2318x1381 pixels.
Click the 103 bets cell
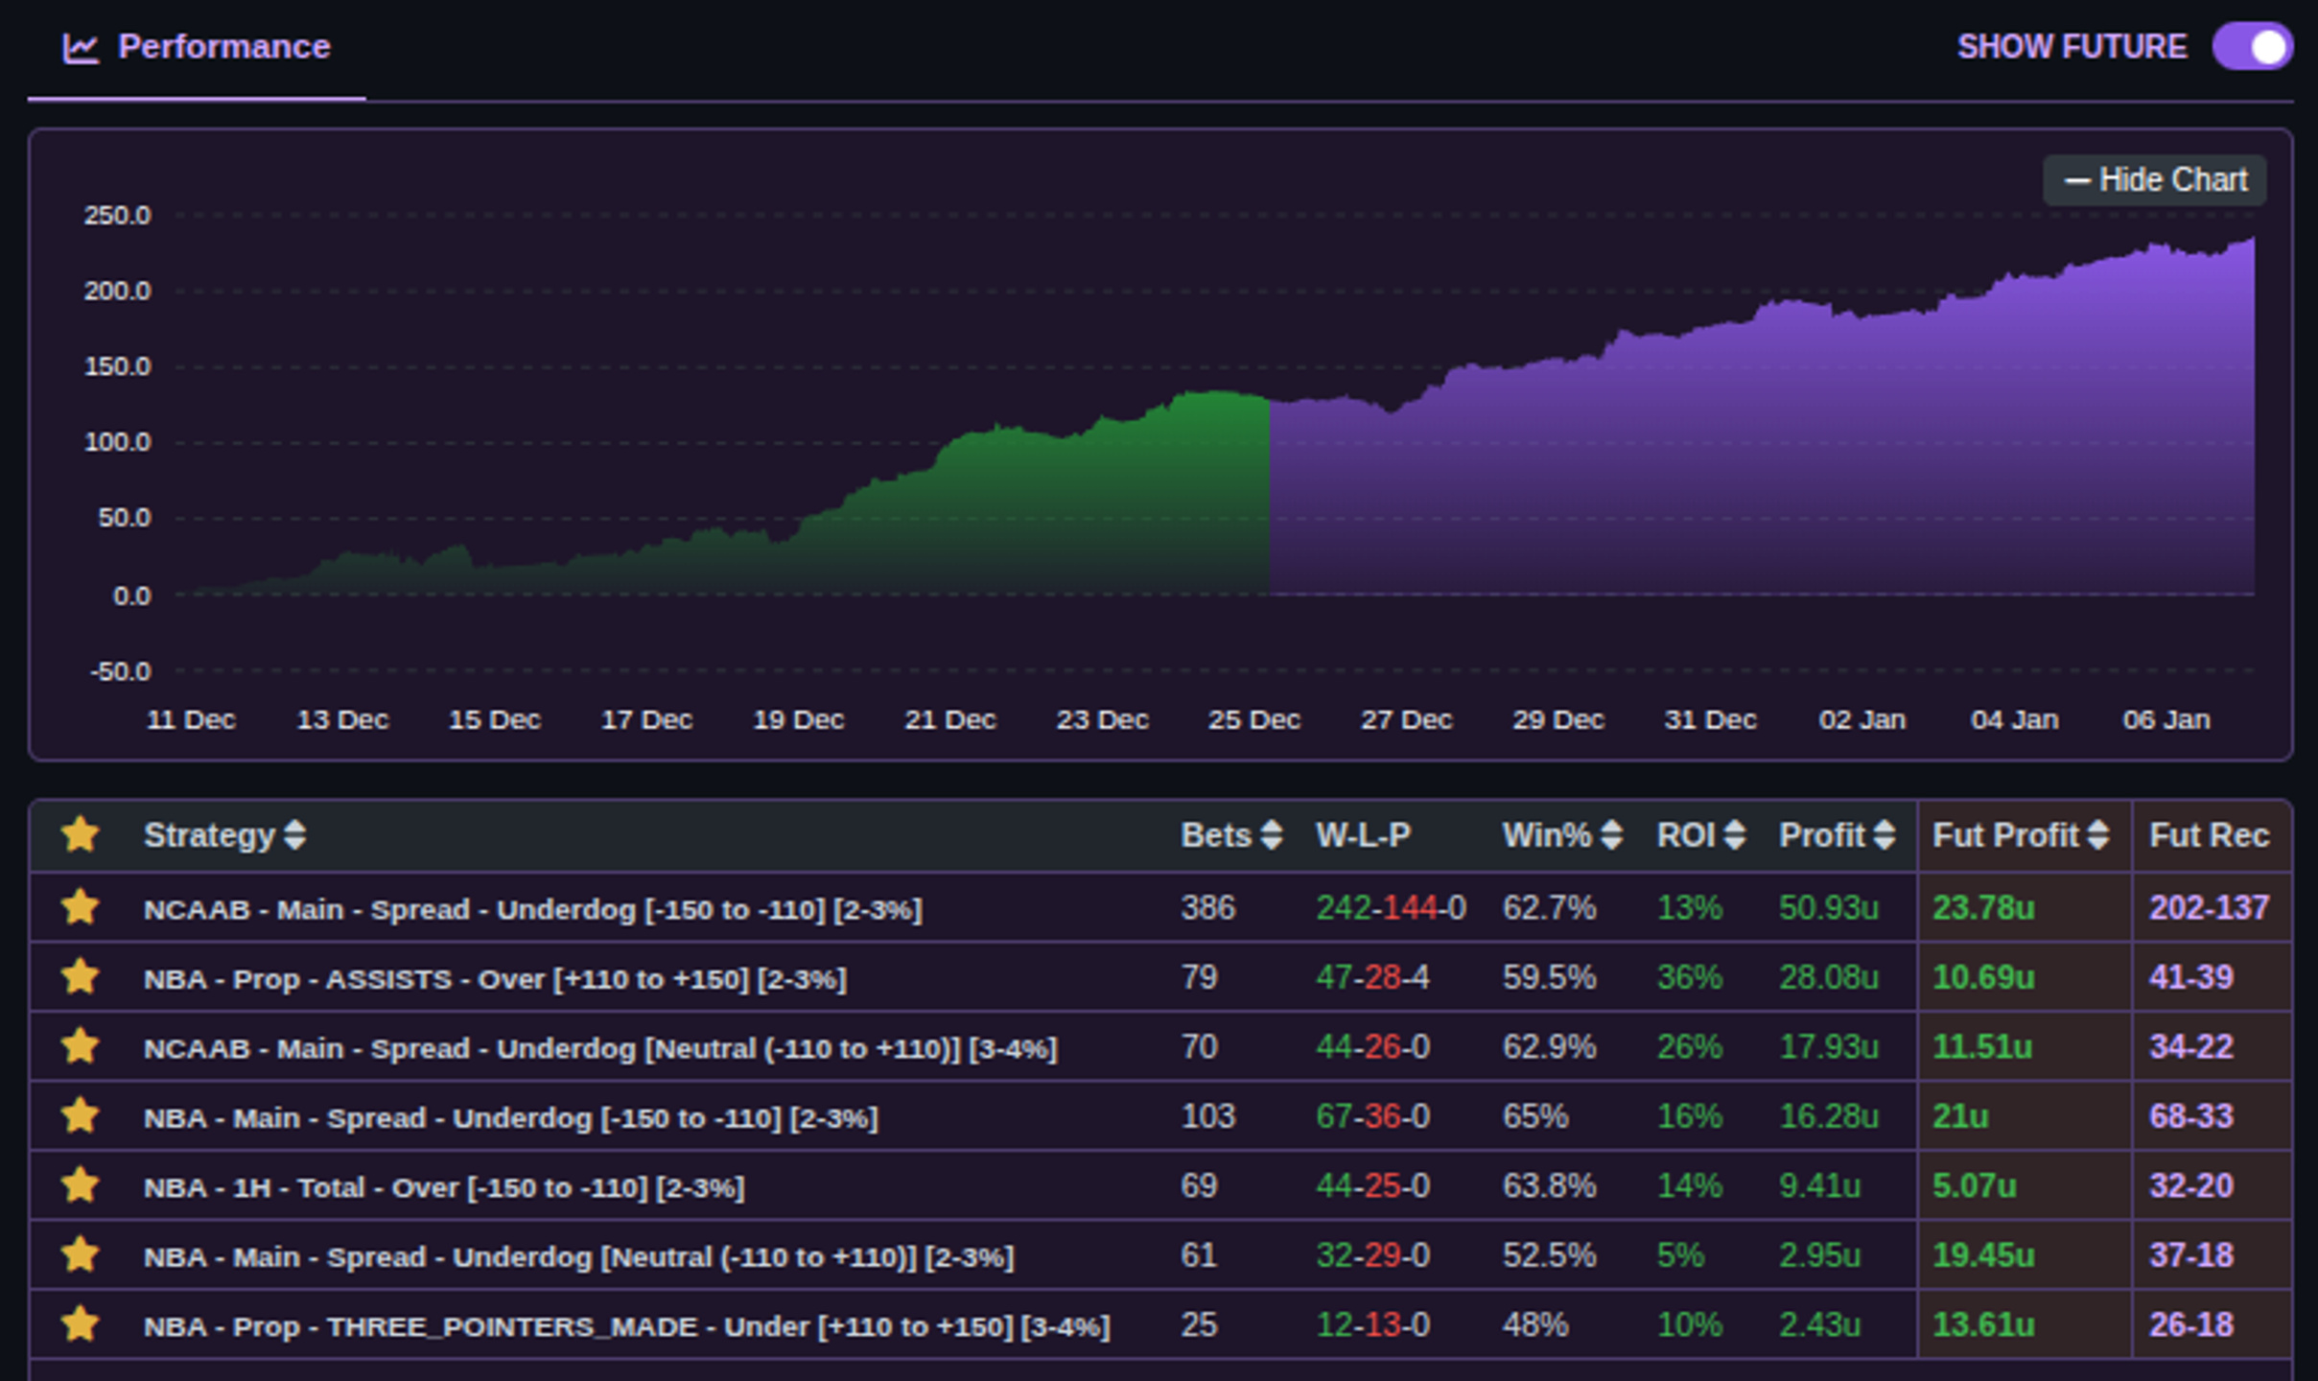[x=1208, y=1116]
